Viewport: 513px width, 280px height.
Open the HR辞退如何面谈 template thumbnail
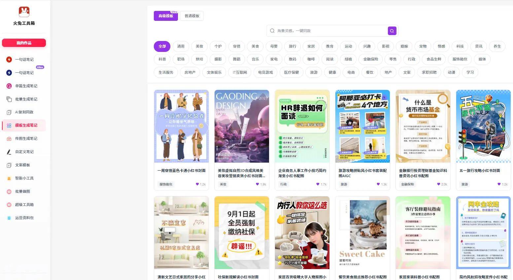[x=302, y=126]
